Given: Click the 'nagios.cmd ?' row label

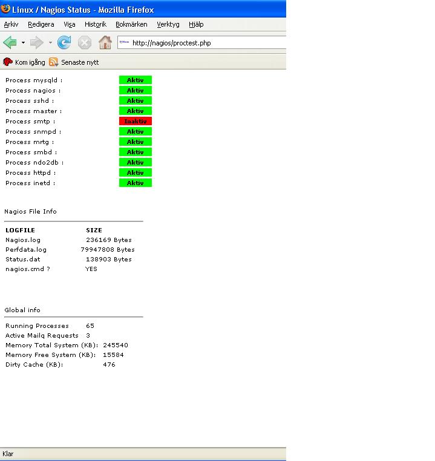Looking at the screenshot, I should (x=28, y=269).
